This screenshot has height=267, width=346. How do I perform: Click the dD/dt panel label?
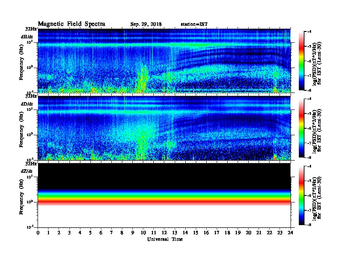[27, 104]
